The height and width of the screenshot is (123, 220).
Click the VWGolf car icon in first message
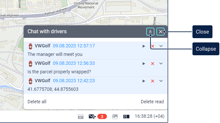30,46
